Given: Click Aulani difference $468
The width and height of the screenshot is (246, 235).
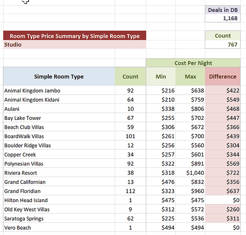Looking at the screenshot, I should tap(223, 109).
